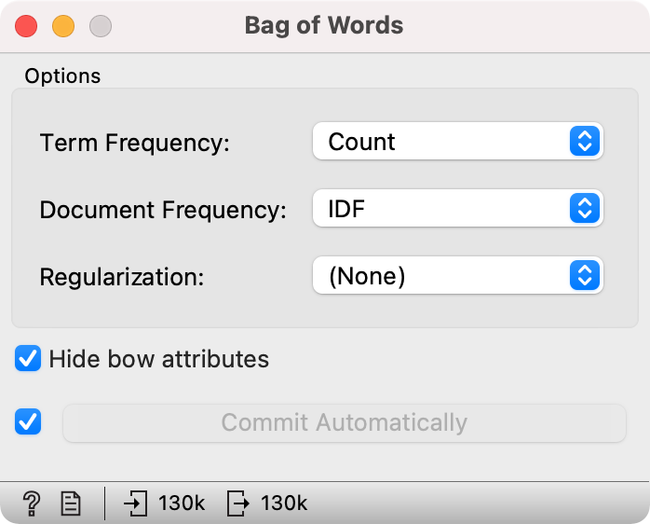This screenshot has height=524, width=650.
Task: Click the Regularization label
Action: [121, 277]
